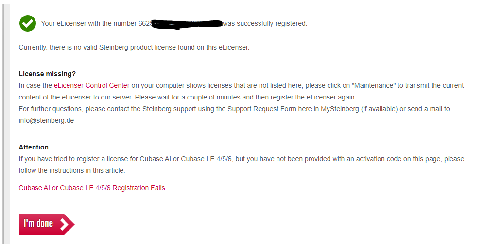
Task: Click the bold "Attention" heading
Action: point(34,147)
